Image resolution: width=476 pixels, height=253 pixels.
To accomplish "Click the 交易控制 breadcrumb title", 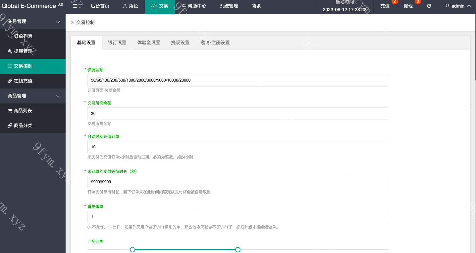I will coord(85,22).
